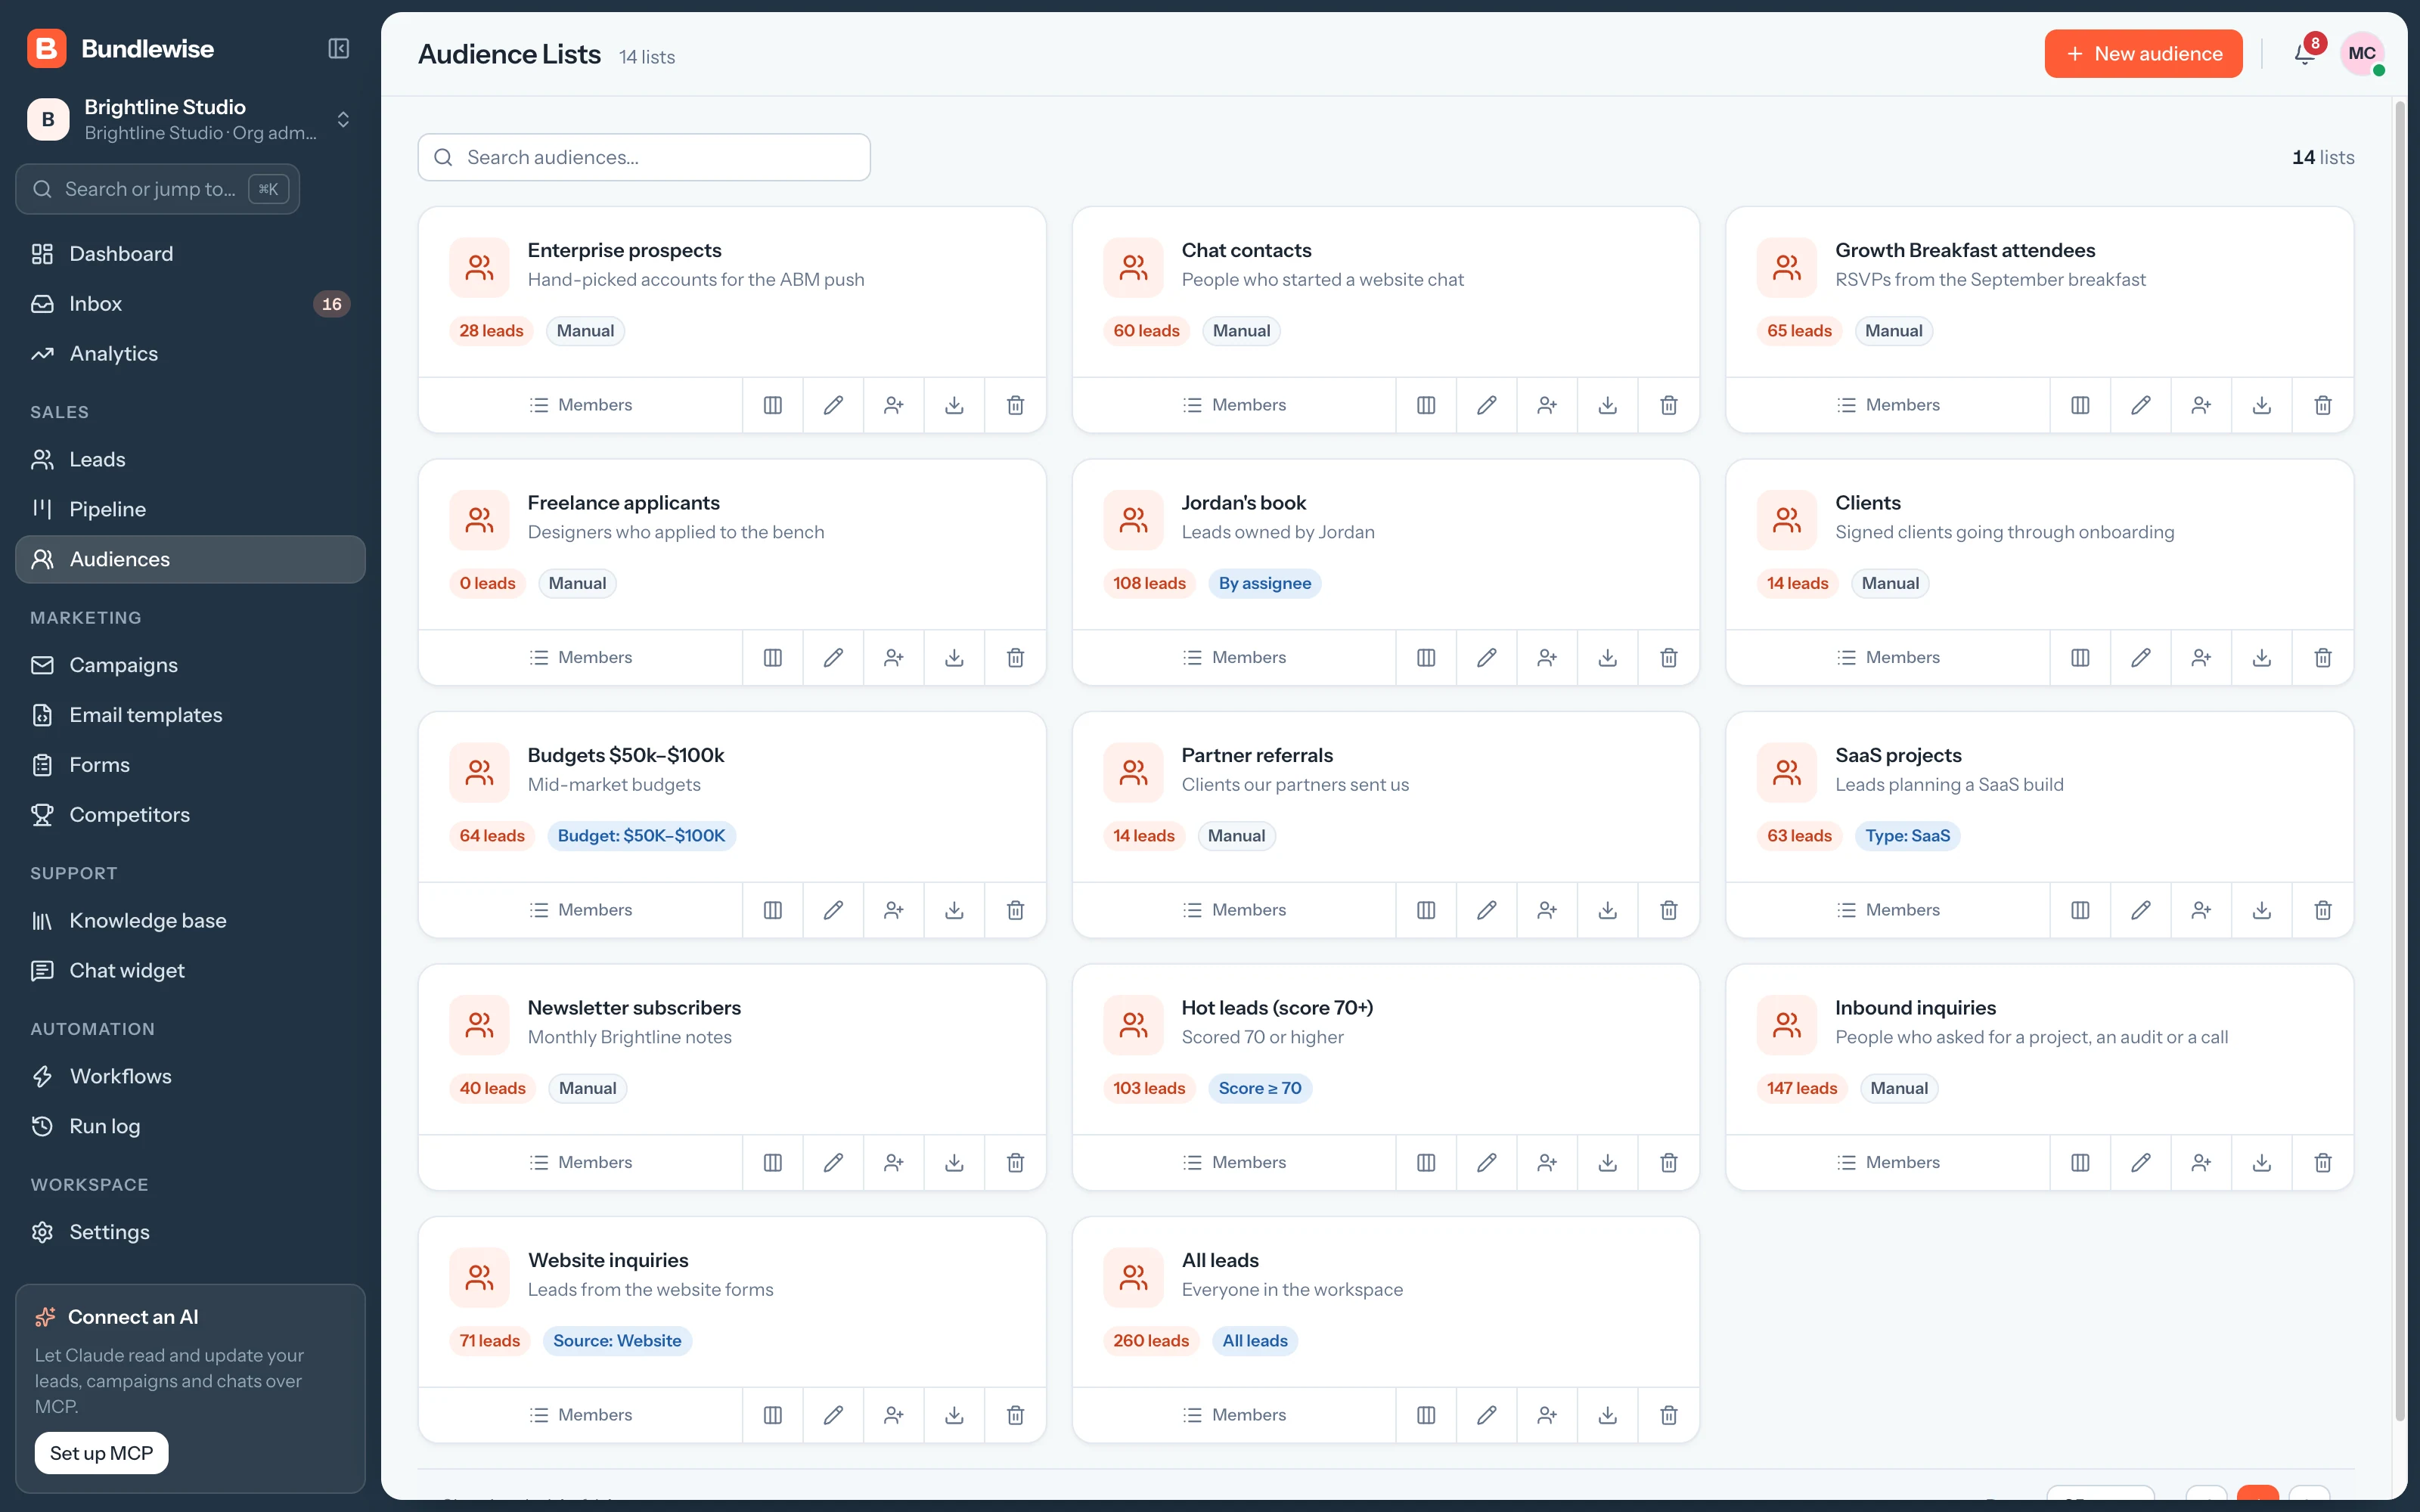The width and height of the screenshot is (2420, 1512).
Task: Download the Partner referrals list
Action: click(x=1608, y=910)
